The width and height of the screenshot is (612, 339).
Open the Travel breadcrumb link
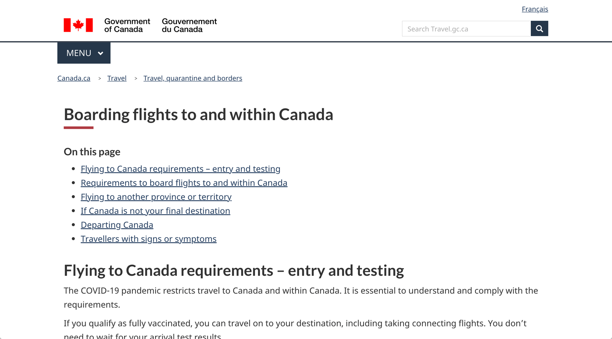point(117,78)
